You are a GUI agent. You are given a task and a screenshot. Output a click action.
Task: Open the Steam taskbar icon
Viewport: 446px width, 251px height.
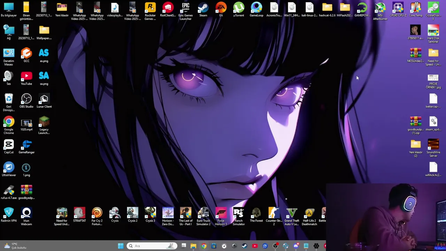tap(245, 246)
